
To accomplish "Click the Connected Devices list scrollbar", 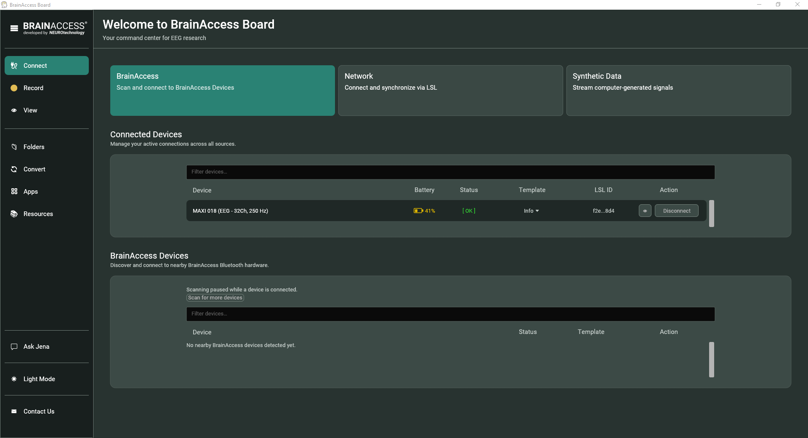I will [x=712, y=214].
